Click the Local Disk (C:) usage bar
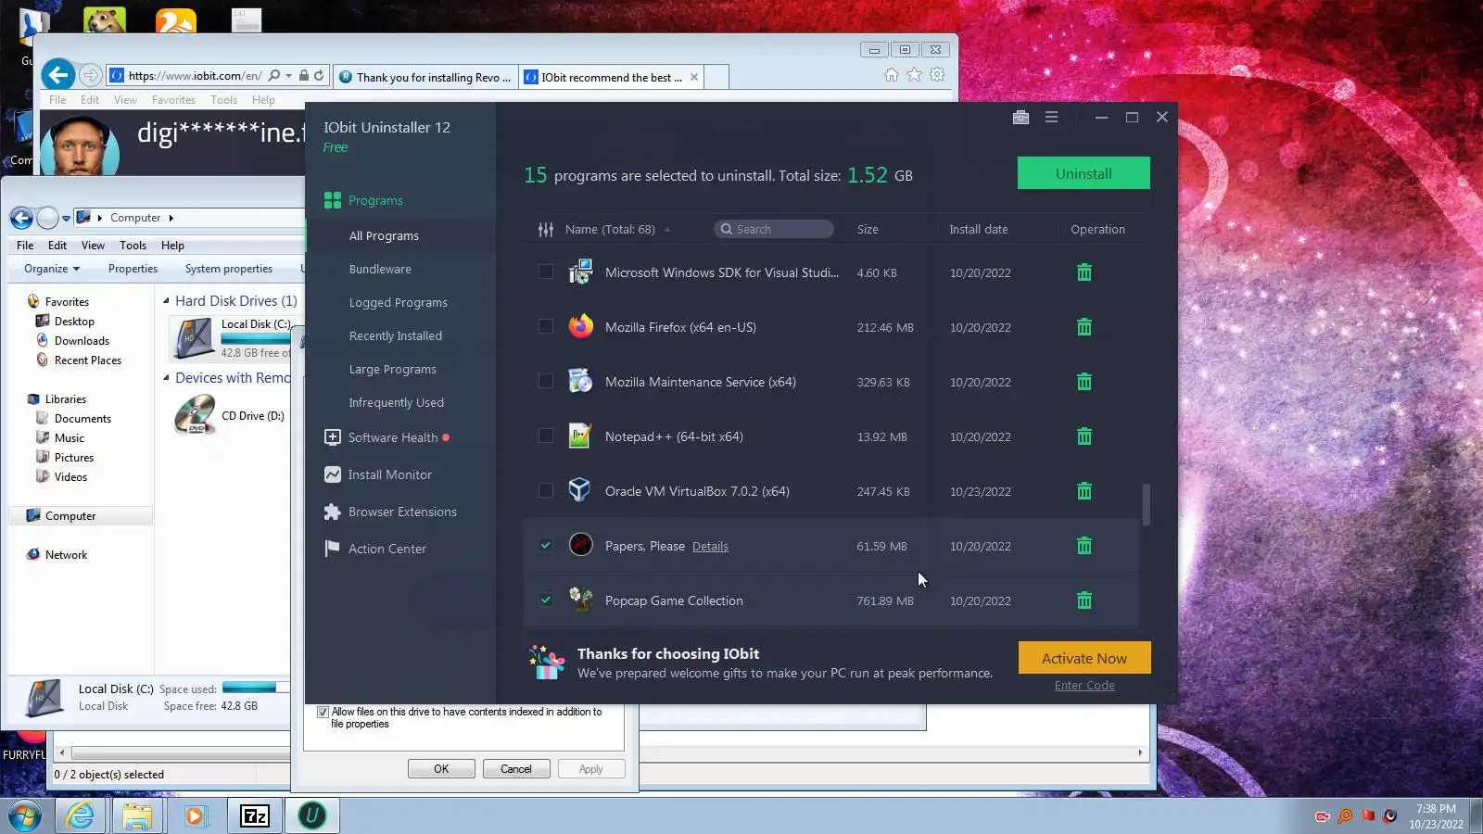The image size is (1483, 834). point(255,339)
